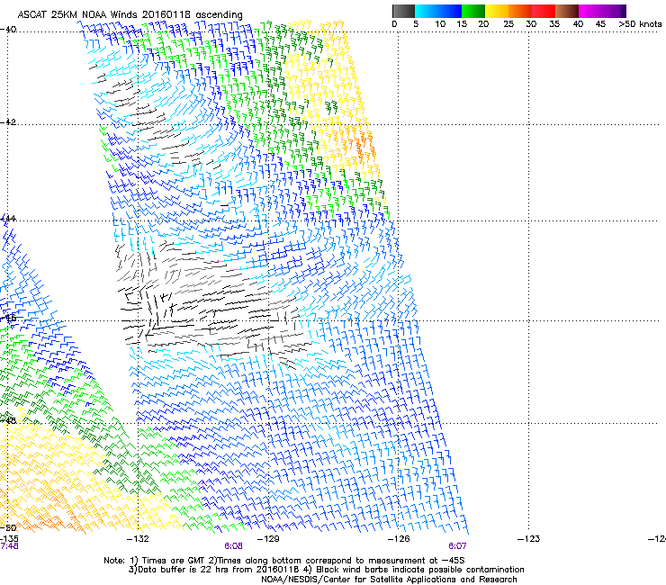
Task: Click the '25' label under the color bar
Action: [x=508, y=23]
